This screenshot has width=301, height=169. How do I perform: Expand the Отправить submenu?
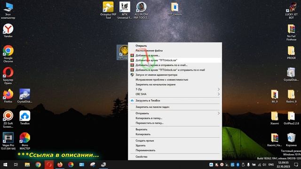tap(175, 113)
